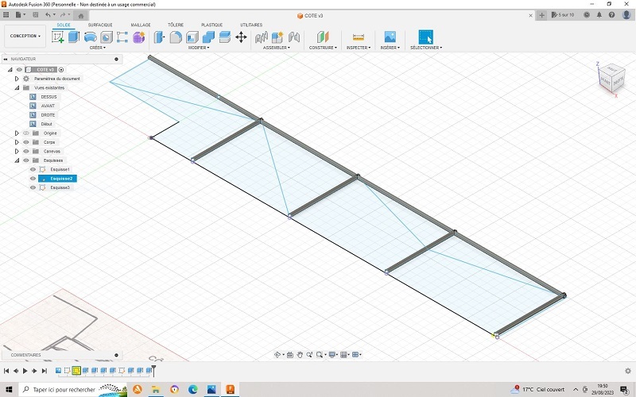Expand the Canevas folder
The height and width of the screenshot is (397, 636).
click(x=17, y=151)
